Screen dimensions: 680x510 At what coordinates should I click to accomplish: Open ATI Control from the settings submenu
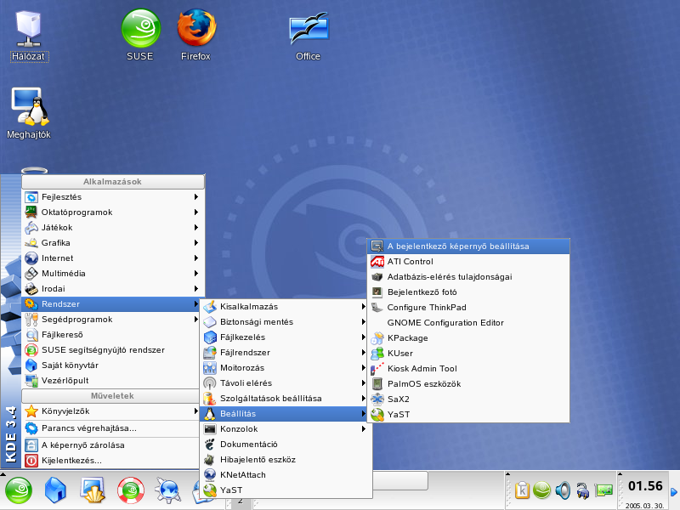468,262
